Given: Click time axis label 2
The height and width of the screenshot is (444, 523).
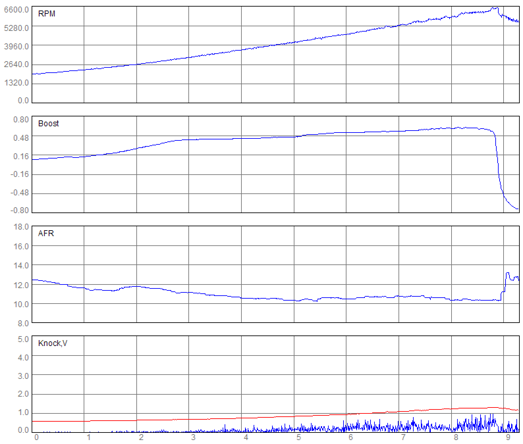Looking at the screenshot, I should (141, 437).
